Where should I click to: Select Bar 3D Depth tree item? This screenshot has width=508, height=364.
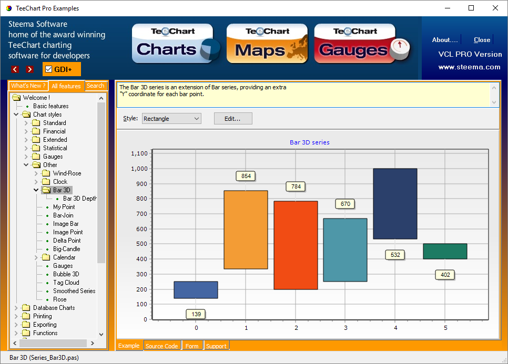[80, 199]
